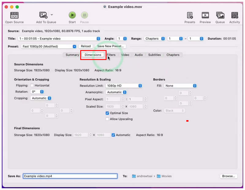Image resolution: width=245 pixels, height=190 pixels.
Task: Expand the Preset Fast 1080p30 dropdown
Action: [49, 46]
